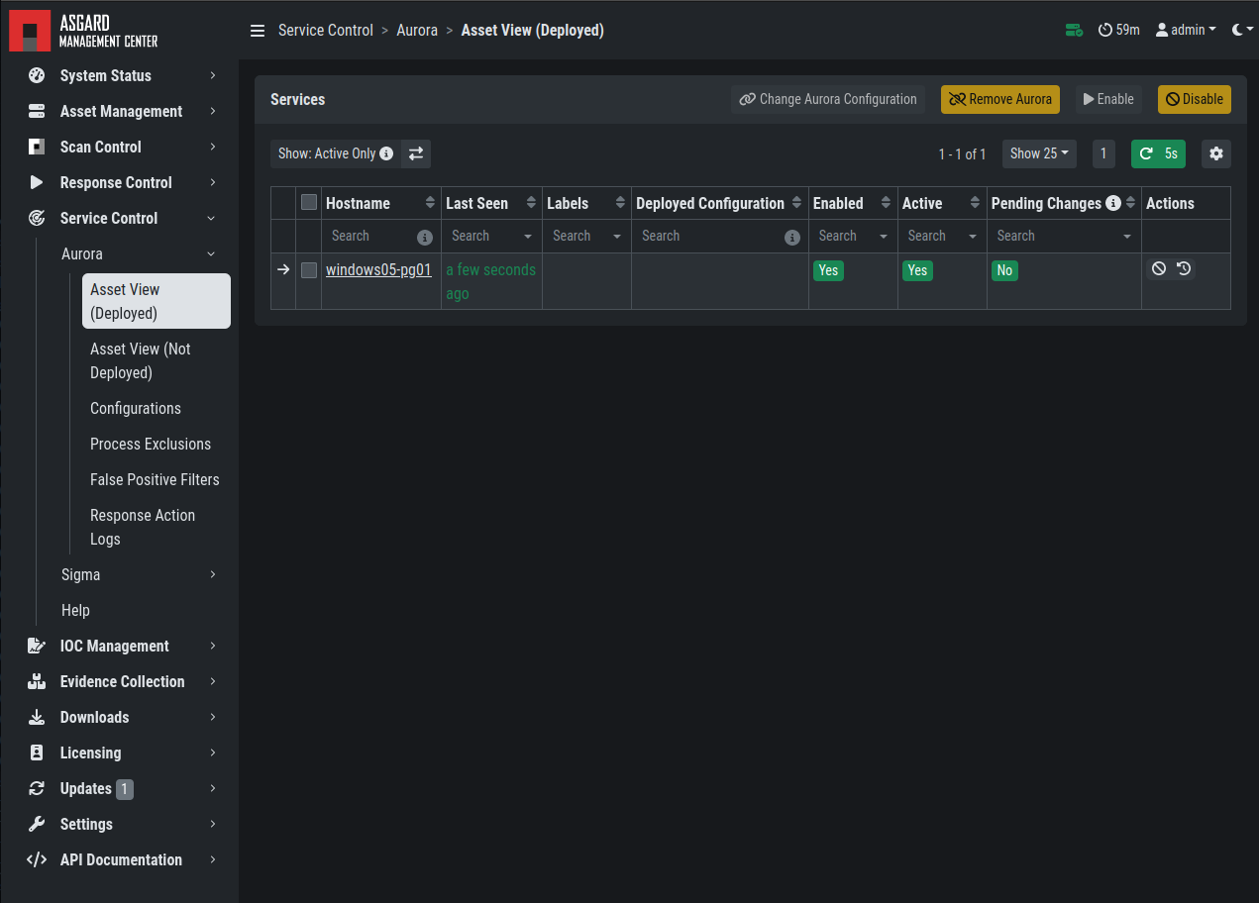Click the IOC Management icon
1259x903 pixels.
37,646
